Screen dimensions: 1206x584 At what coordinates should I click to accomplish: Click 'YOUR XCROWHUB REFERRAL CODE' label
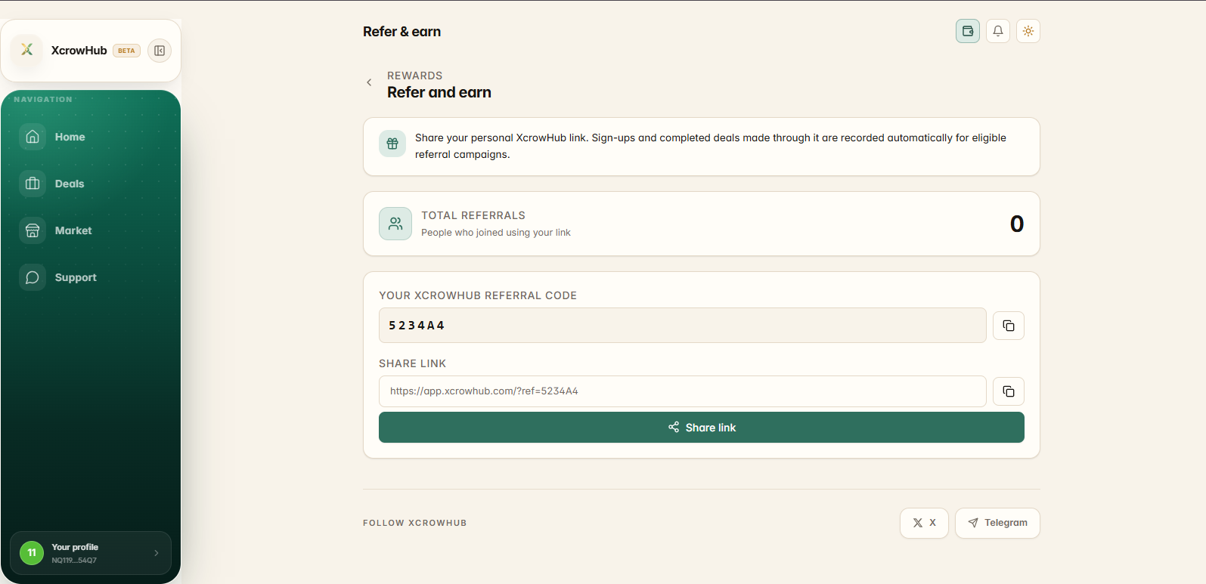coord(478,295)
